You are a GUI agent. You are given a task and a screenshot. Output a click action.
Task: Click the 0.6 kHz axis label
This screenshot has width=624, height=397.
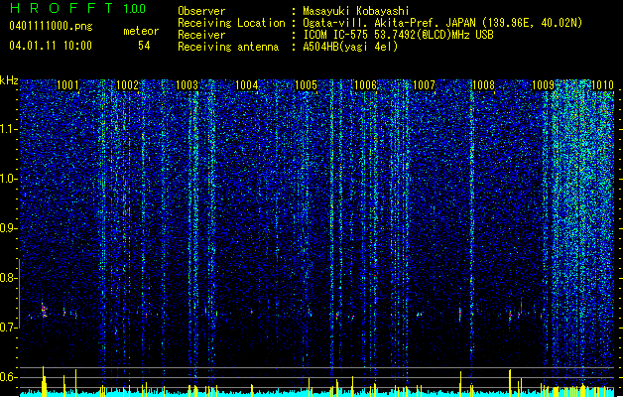click(x=9, y=377)
